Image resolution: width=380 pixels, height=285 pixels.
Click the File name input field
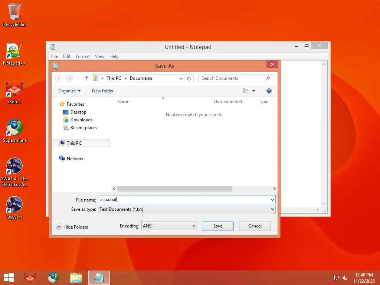click(x=184, y=200)
